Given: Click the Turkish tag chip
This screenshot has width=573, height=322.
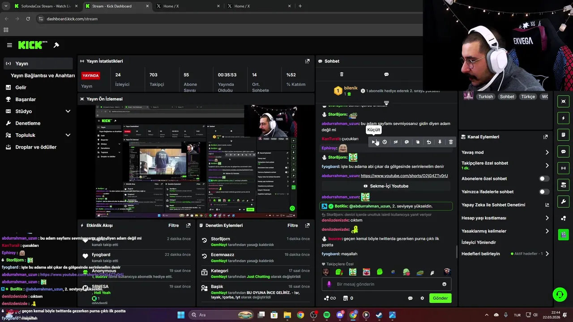Looking at the screenshot, I should point(485,97).
